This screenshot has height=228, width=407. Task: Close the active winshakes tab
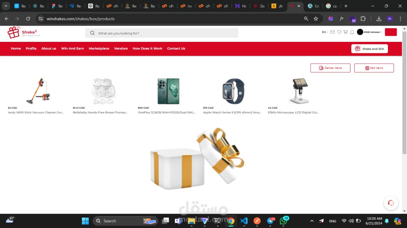299,6
